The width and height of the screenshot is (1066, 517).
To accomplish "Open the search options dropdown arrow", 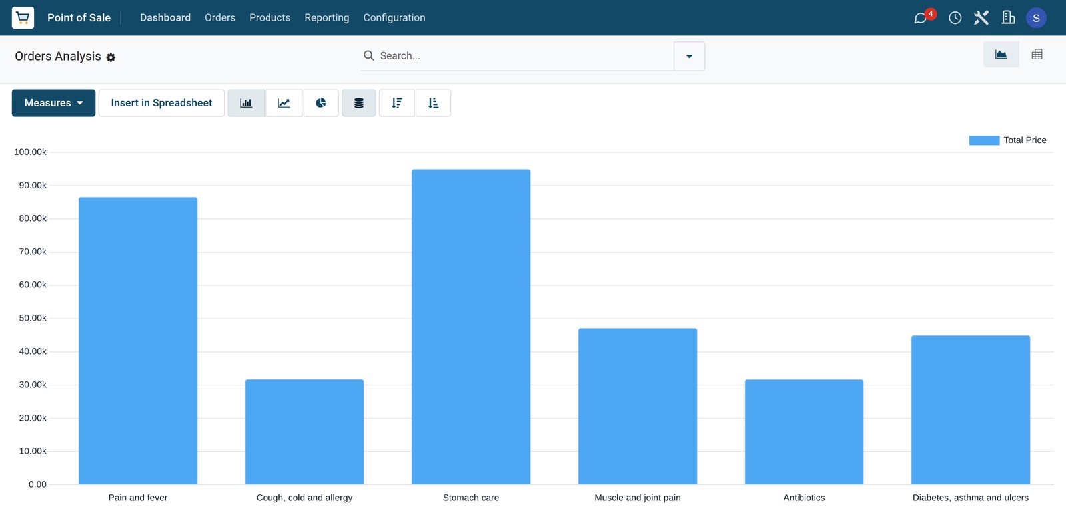I will pos(689,56).
